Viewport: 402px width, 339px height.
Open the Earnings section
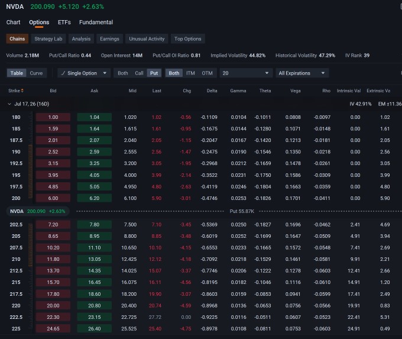point(109,38)
